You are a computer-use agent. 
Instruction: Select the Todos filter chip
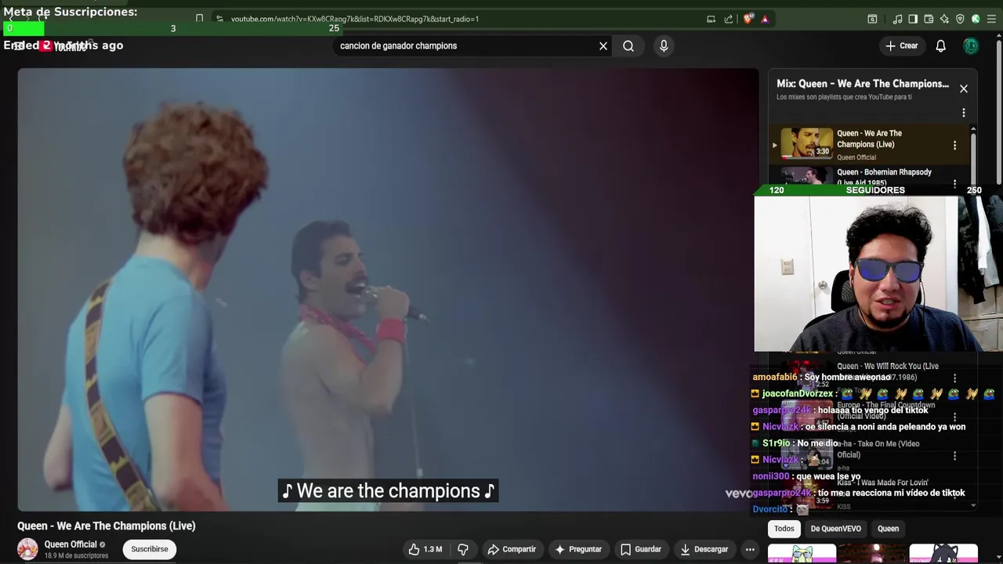pos(784,529)
